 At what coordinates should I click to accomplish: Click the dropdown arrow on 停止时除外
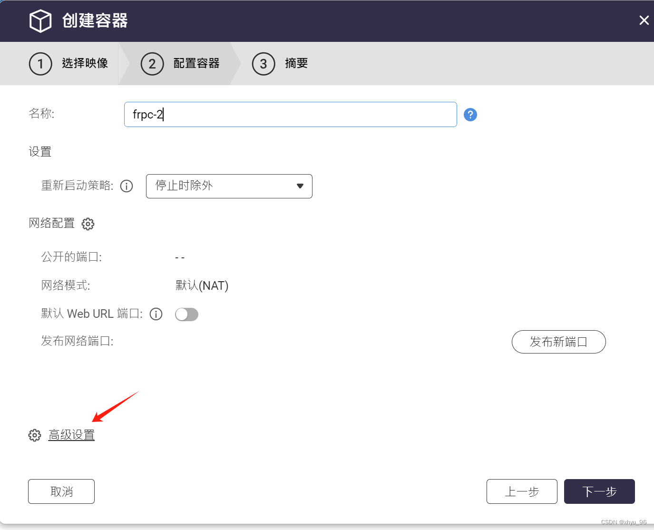click(300, 186)
